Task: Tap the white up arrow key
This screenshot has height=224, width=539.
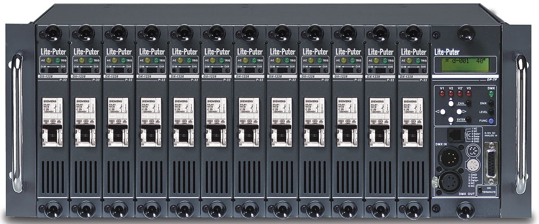Action: click(x=451, y=103)
